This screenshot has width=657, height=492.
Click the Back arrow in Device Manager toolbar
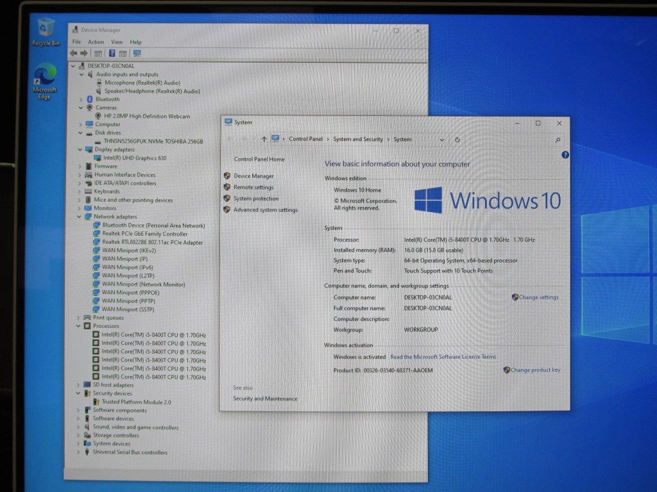(x=74, y=53)
